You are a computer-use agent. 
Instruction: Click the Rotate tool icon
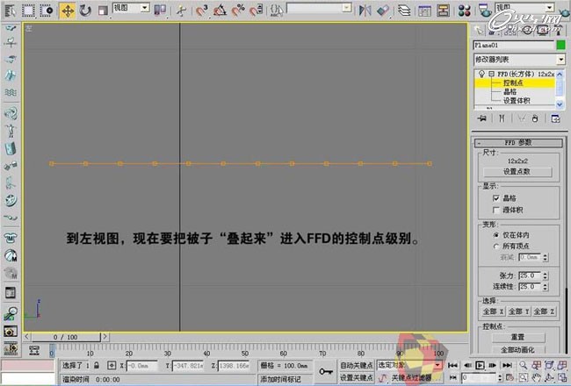point(85,11)
